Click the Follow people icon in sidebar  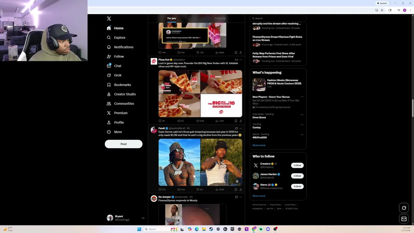109,56
